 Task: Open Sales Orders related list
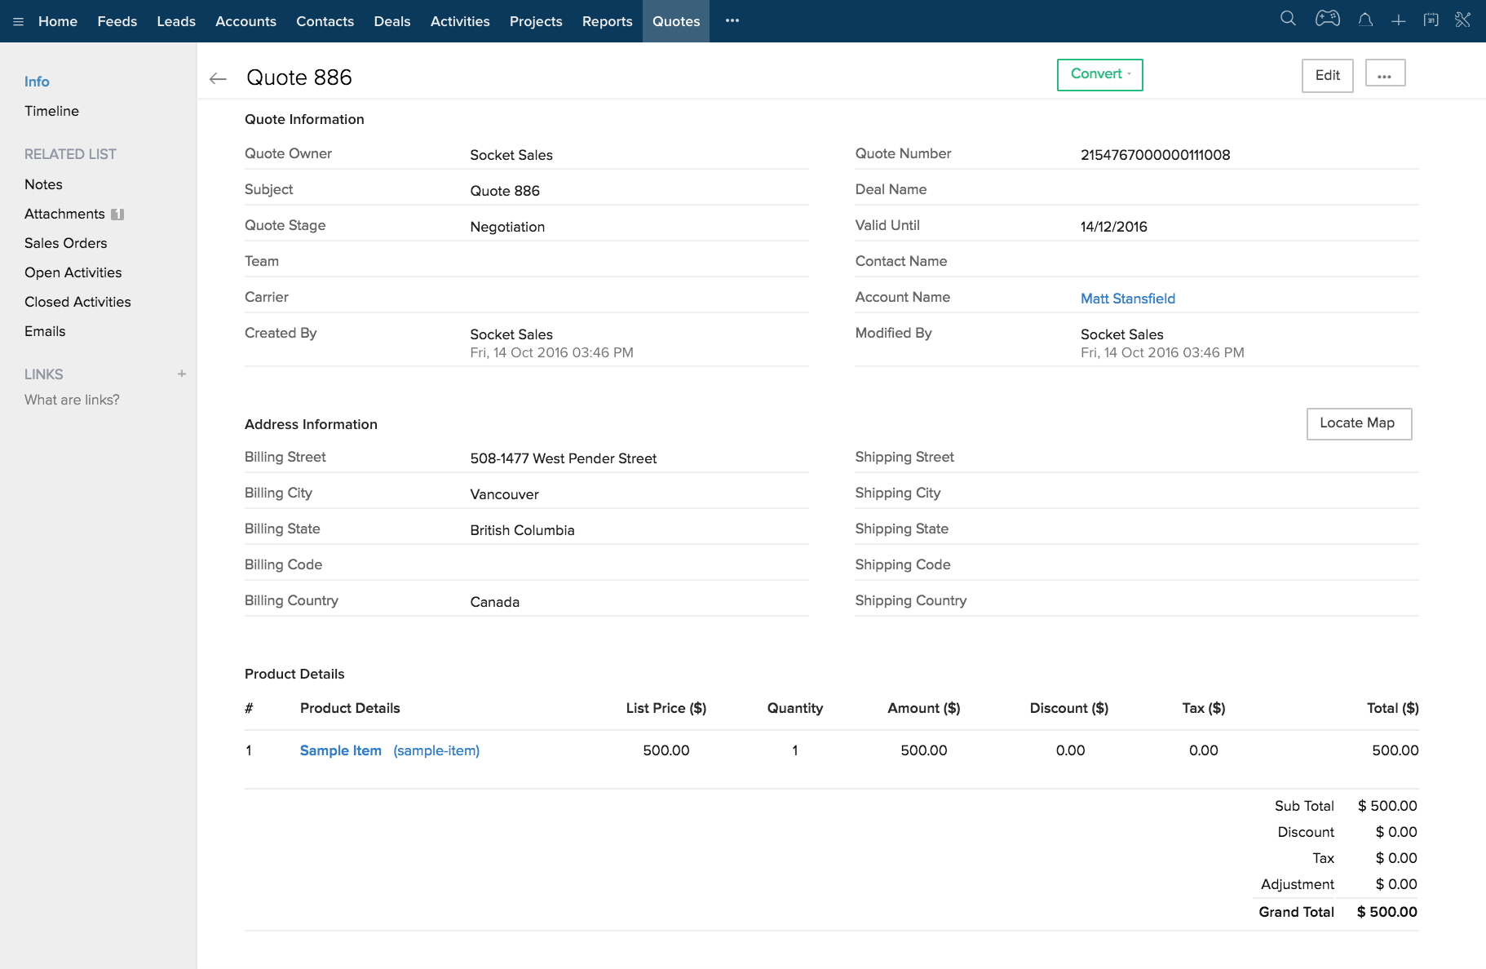(65, 243)
